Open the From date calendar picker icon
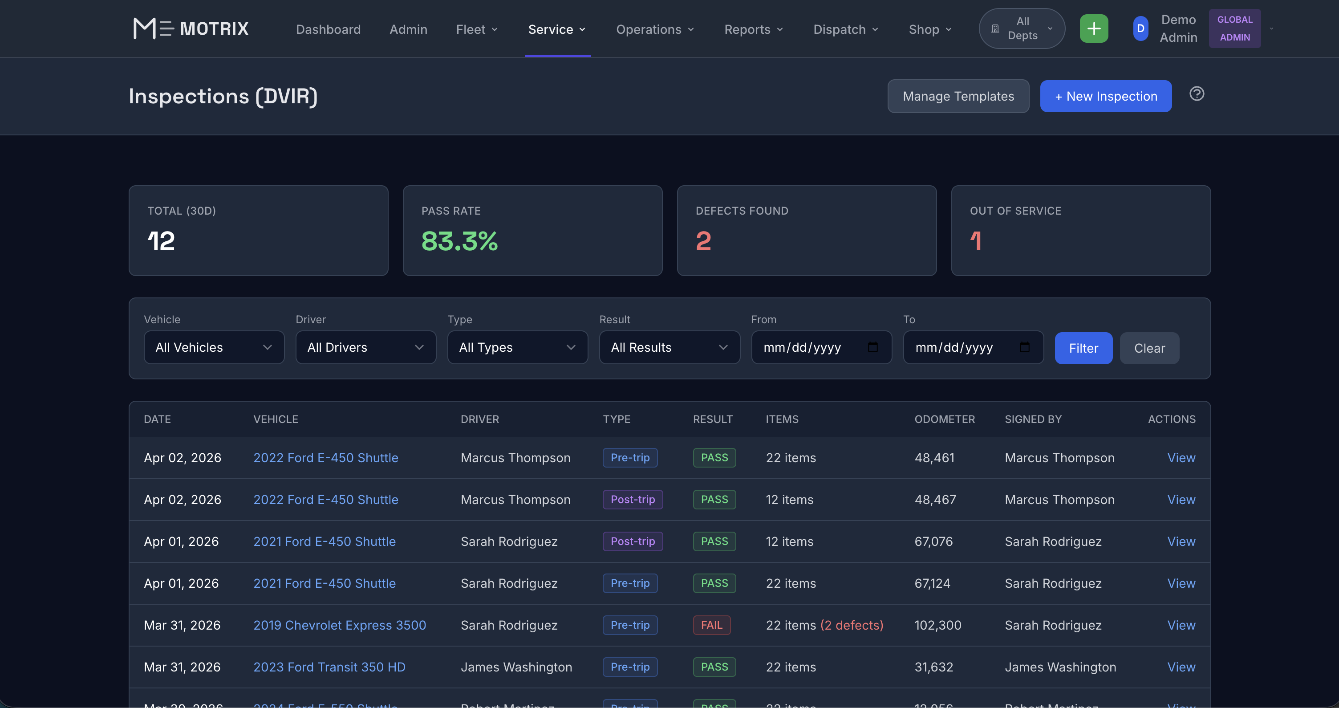 pyautogui.click(x=873, y=347)
